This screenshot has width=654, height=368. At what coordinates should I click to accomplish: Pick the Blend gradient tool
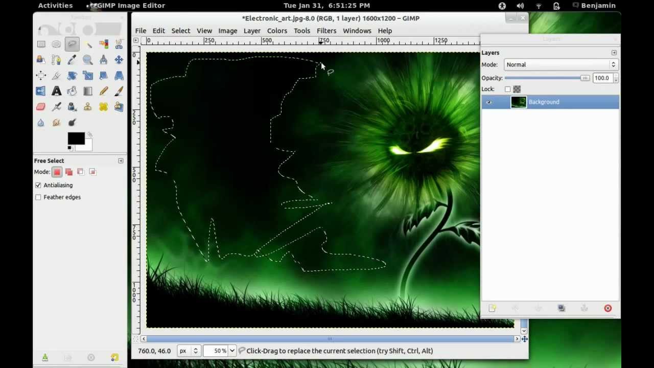[88, 91]
